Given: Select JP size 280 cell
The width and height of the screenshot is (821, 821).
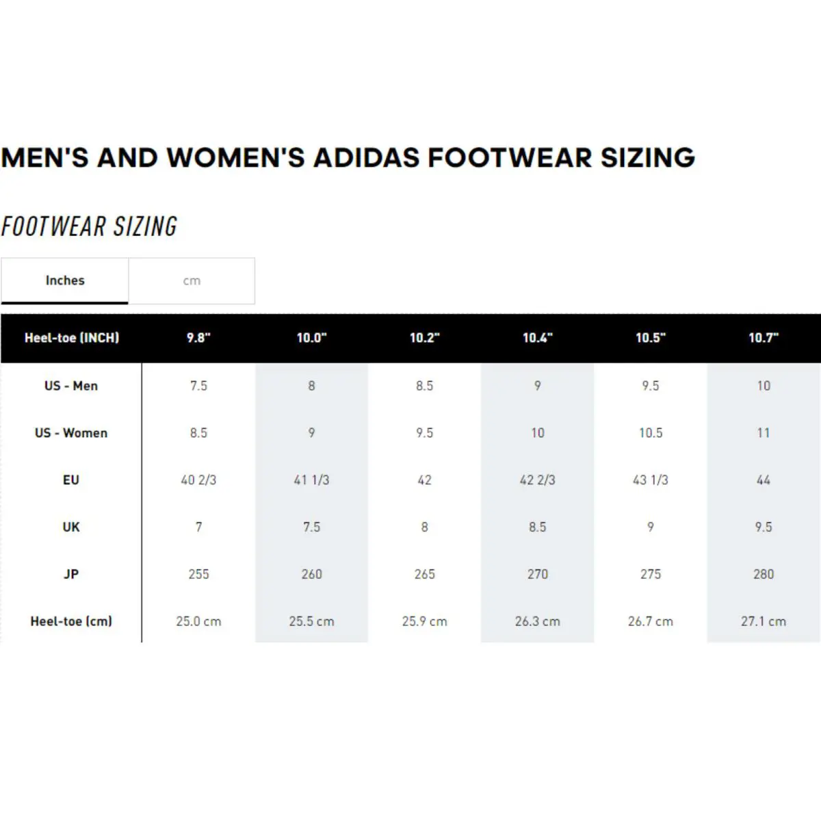Looking at the screenshot, I should pyautogui.click(x=764, y=575).
